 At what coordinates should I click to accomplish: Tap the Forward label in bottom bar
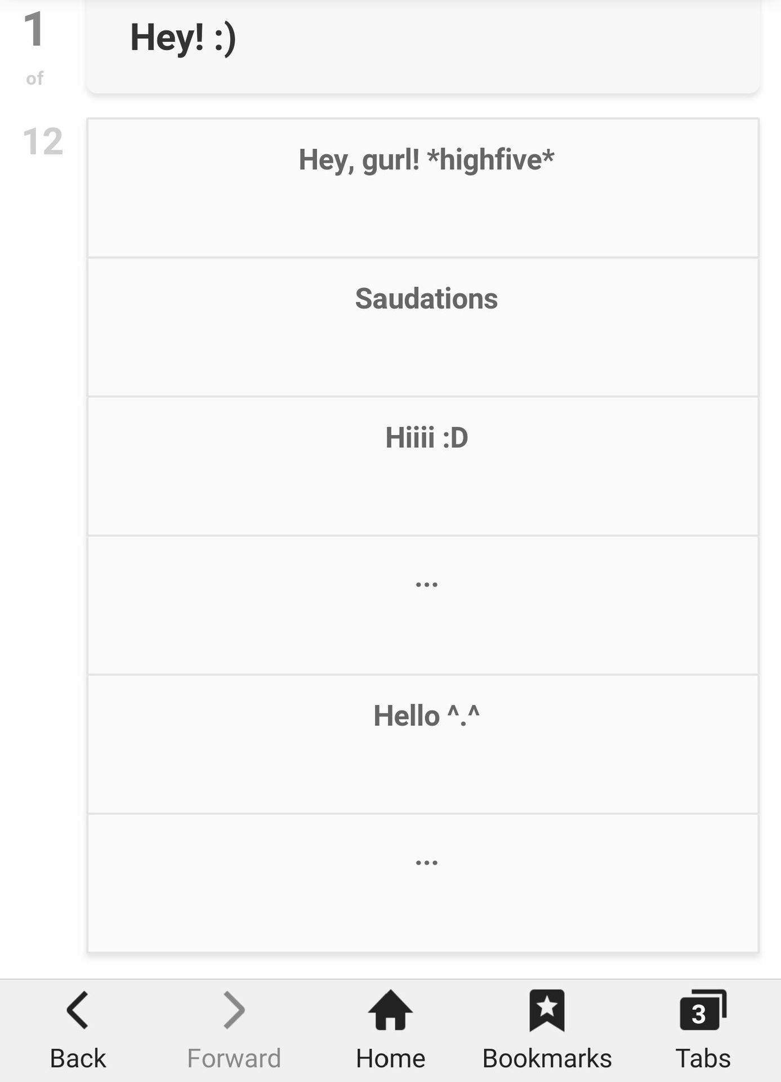point(234,1058)
